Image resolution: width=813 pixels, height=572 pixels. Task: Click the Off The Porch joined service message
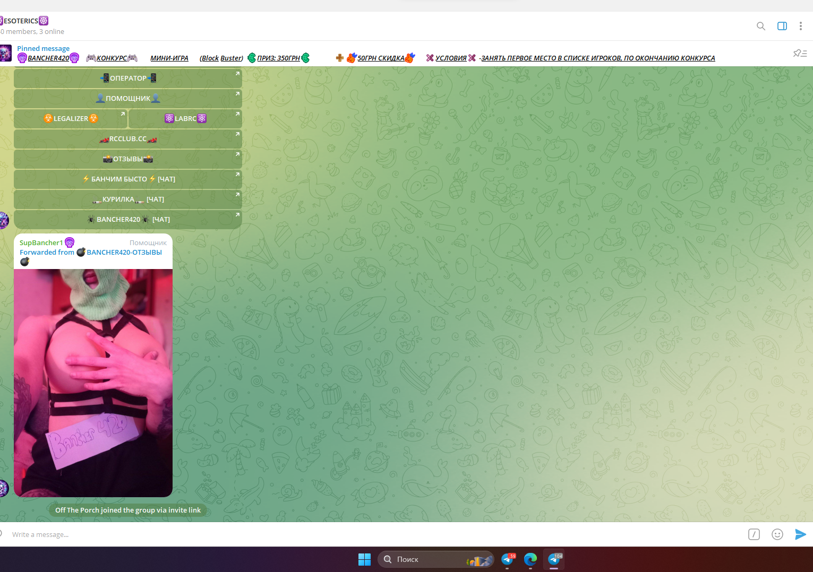click(x=128, y=510)
